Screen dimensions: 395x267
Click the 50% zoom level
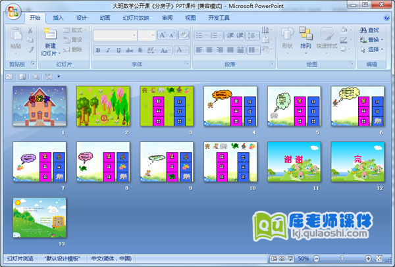click(x=303, y=258)
